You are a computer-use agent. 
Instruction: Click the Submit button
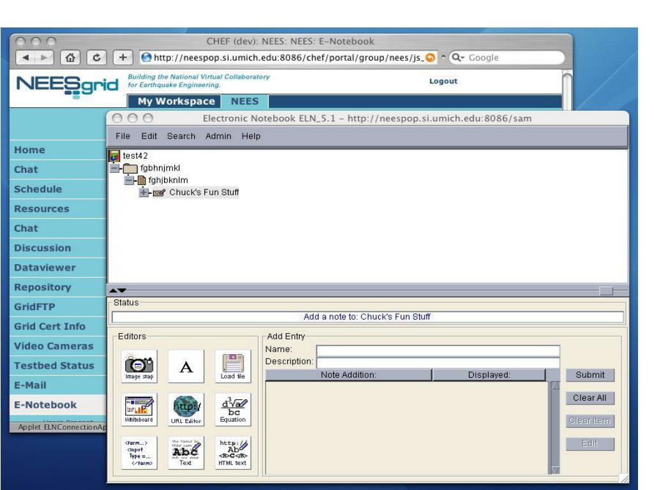coord(589,375)
